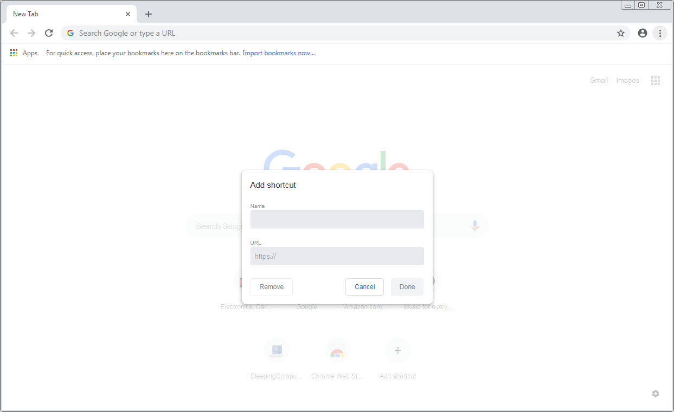Open the Images link
This screenshot has height=412, width=674.
click(627, 80)
